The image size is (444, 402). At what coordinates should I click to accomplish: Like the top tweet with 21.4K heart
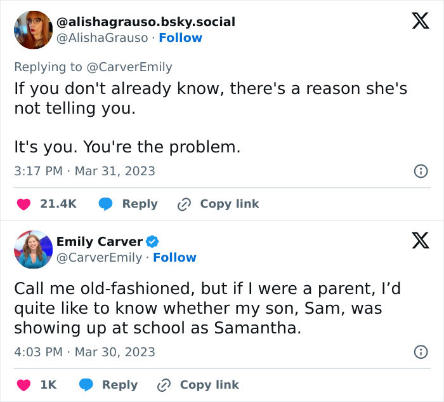pos(23,204)
